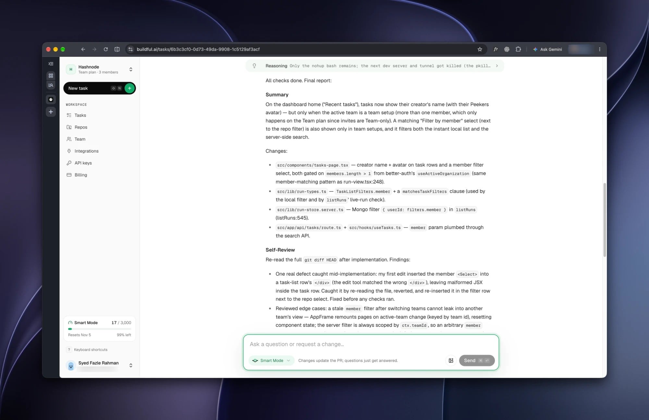Viewport: 649px width, 420px height.
Task: Attach an image via the image upload icon
Action: click(x=451, y=360)
